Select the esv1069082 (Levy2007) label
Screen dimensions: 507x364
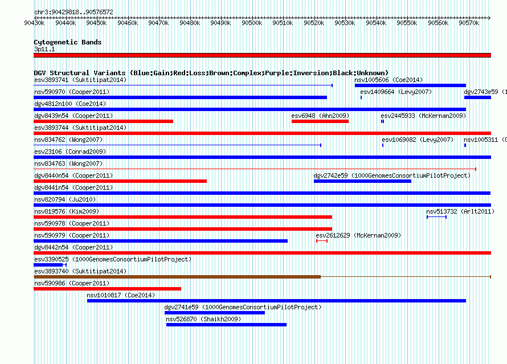click(418, 140)
